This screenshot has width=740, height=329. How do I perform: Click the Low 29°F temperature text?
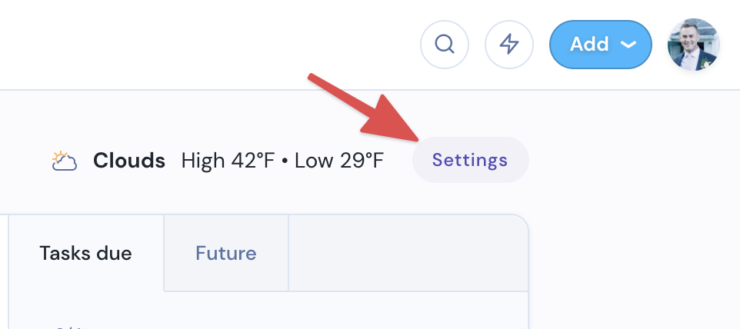pyautogui.click(x=339, y=161)
